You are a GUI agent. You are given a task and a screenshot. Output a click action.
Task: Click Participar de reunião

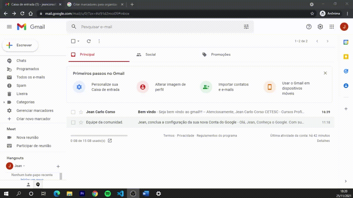34,146
